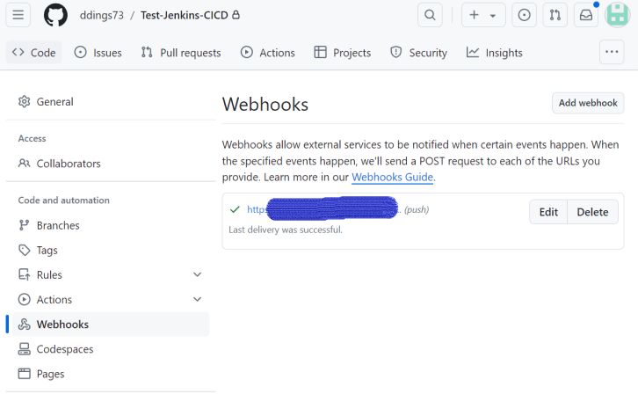Open the Test-Jenkins-CICD repository link
The height and width of the screenshot is (394, 638).
pyautogui.click(x=184, y=16)
